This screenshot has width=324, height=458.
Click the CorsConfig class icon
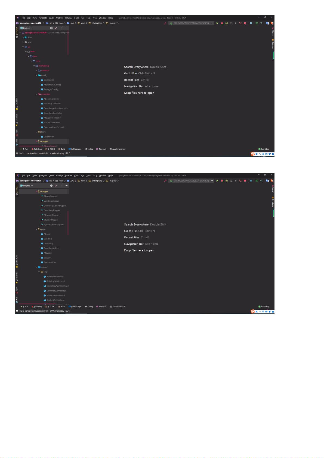pyautogui.click(x=42, y=80)
